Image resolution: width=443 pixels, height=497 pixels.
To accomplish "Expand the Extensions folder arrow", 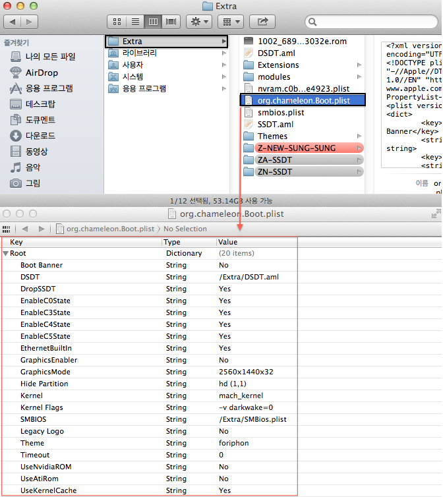I will pos(359,65).
